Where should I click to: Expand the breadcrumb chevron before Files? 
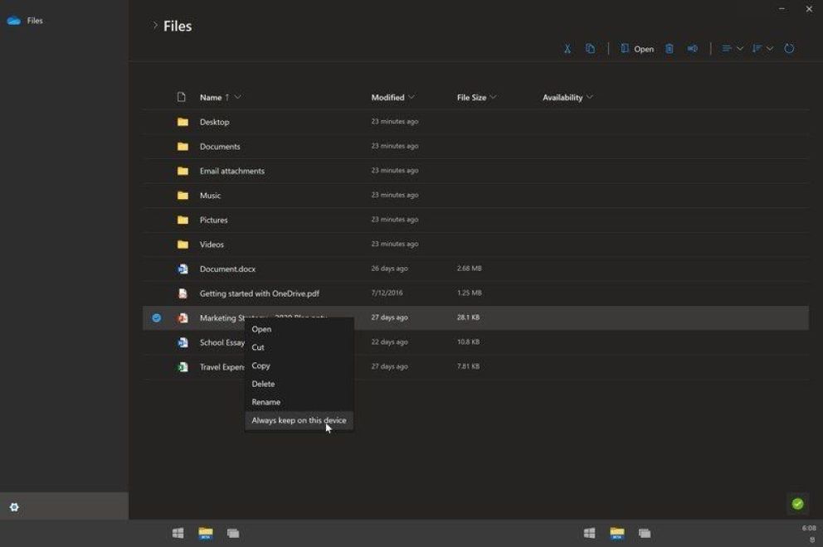click(155, 25)
